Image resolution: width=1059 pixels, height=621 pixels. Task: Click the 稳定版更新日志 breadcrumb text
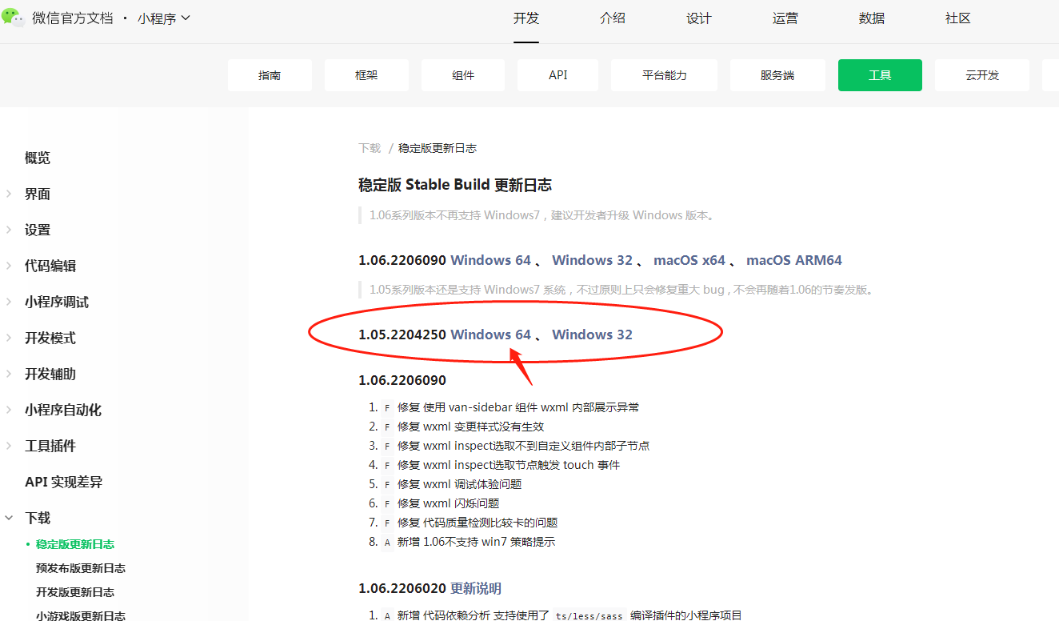438,148
